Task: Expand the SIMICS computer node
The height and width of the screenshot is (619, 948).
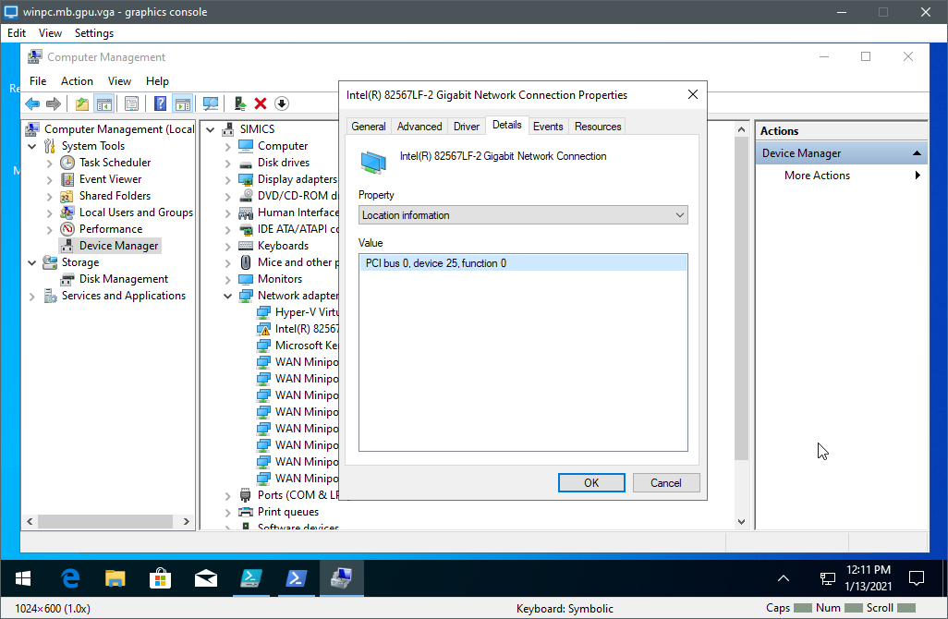Action: 209,128
